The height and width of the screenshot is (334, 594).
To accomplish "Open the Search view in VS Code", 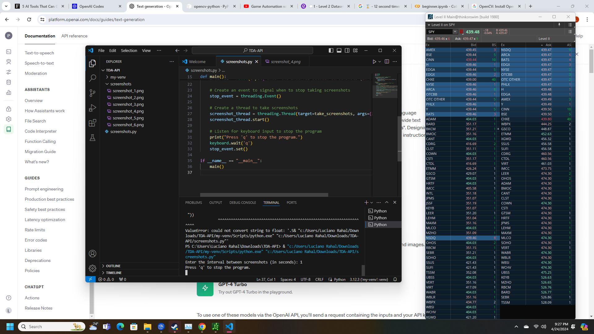I will tap(92, 78).
